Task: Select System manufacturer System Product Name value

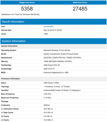Action: pyautogui.click(x=61, y=54)
